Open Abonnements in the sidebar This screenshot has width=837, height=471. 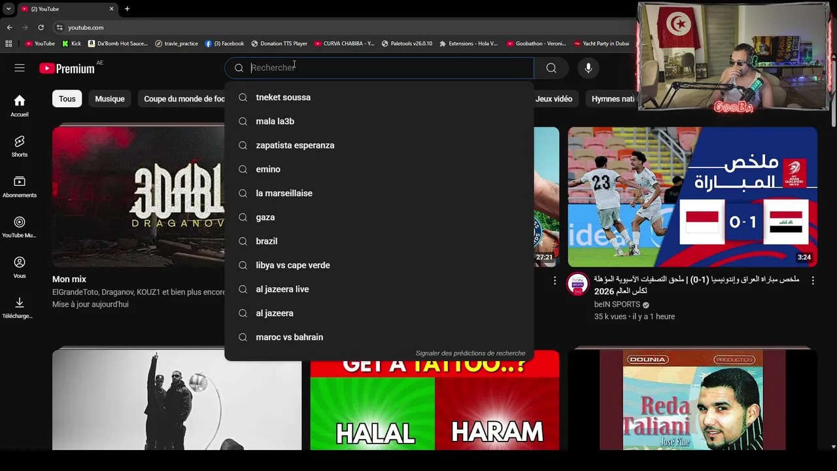pyautogui.click(x=20, y=186)
